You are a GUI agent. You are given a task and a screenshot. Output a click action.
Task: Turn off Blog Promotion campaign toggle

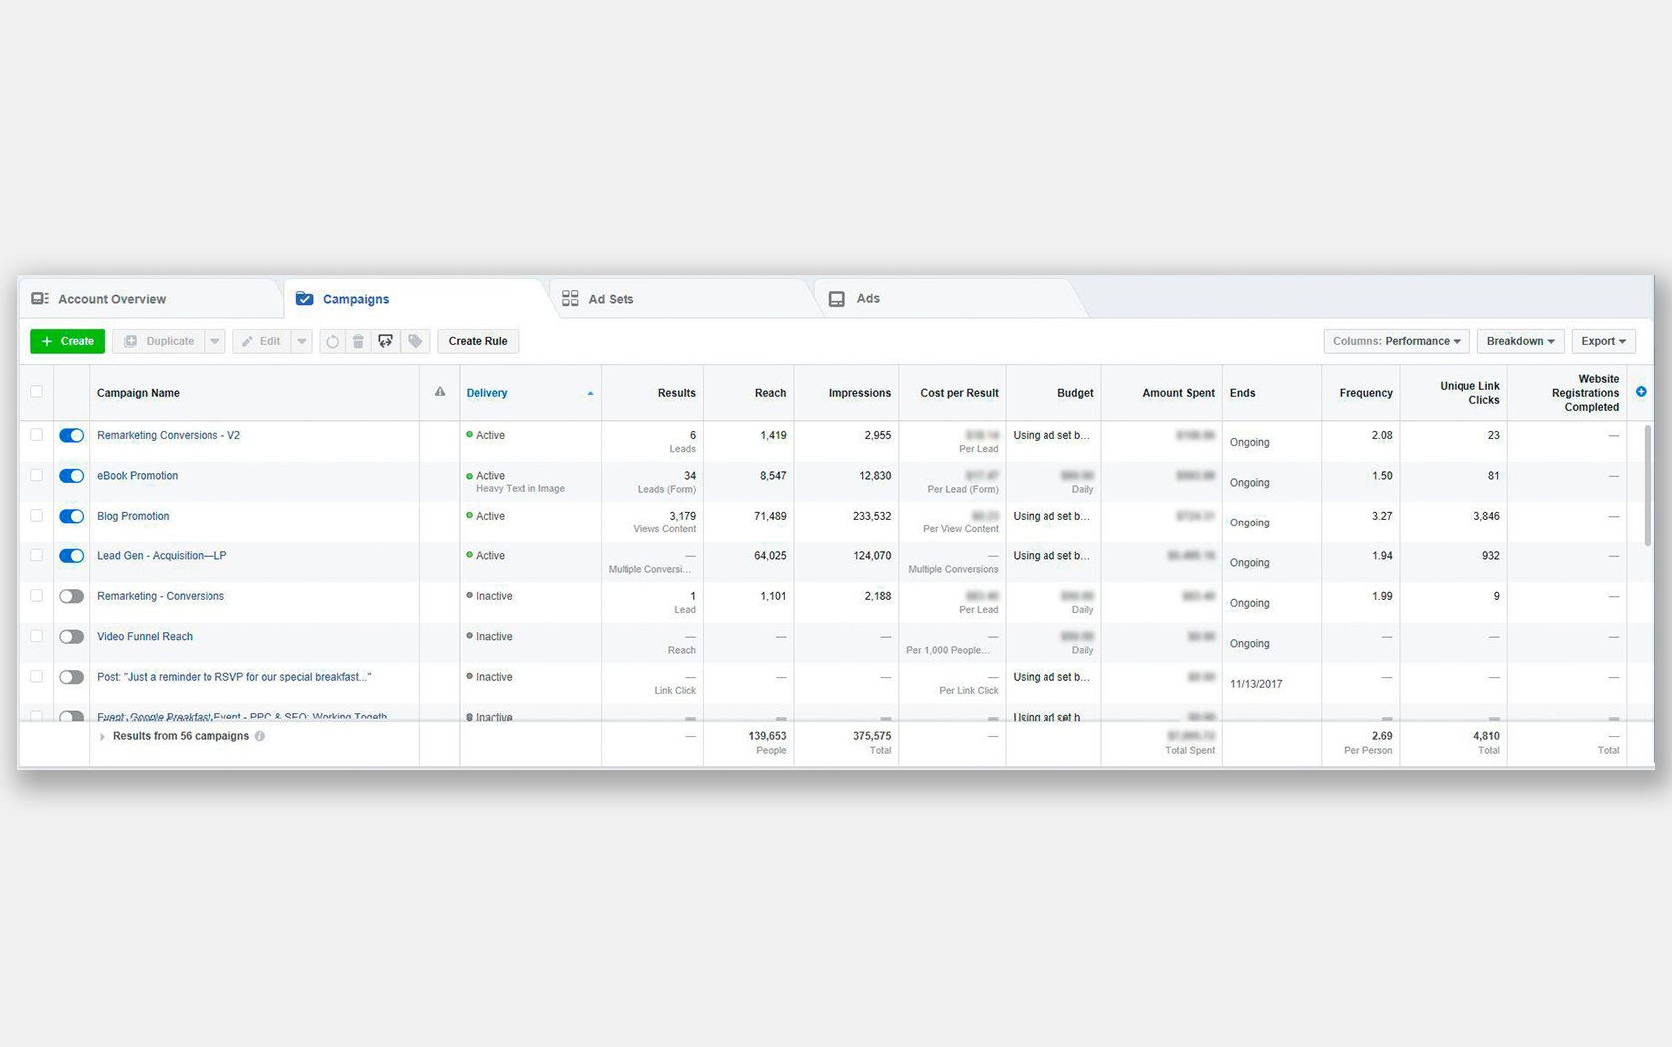71,516
